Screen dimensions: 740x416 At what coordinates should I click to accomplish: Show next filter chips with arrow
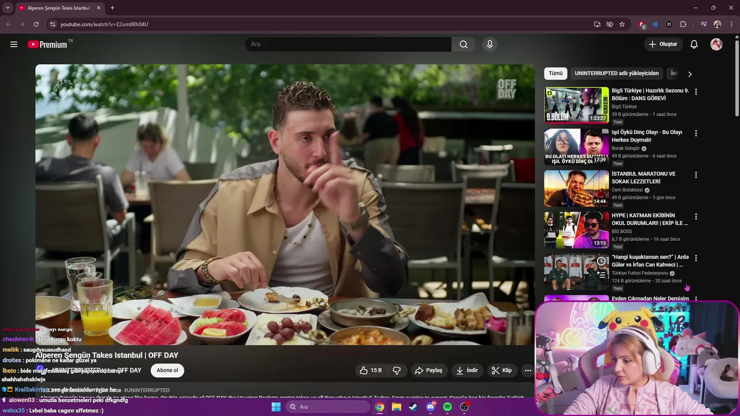point(689,74)
